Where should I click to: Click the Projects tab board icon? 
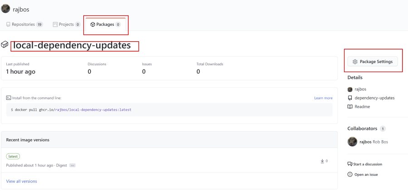[55, 24]
